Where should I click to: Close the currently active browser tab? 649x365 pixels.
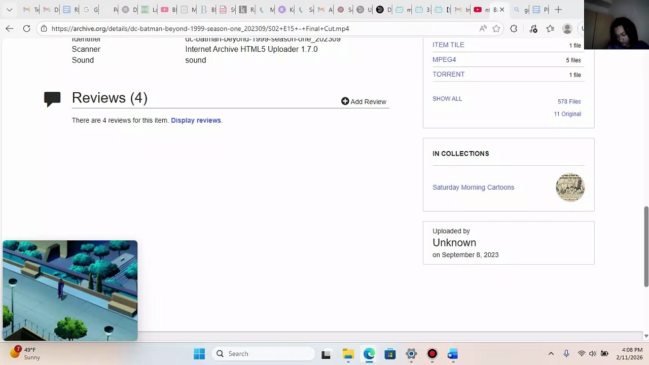(x=502, y=10)
